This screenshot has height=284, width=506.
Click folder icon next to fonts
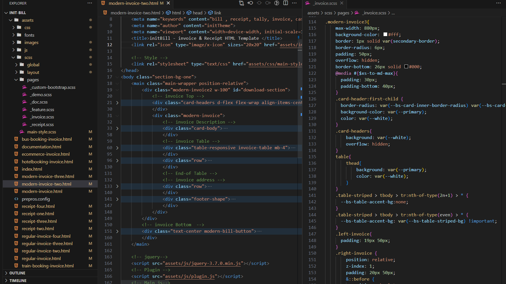(19, 35)
